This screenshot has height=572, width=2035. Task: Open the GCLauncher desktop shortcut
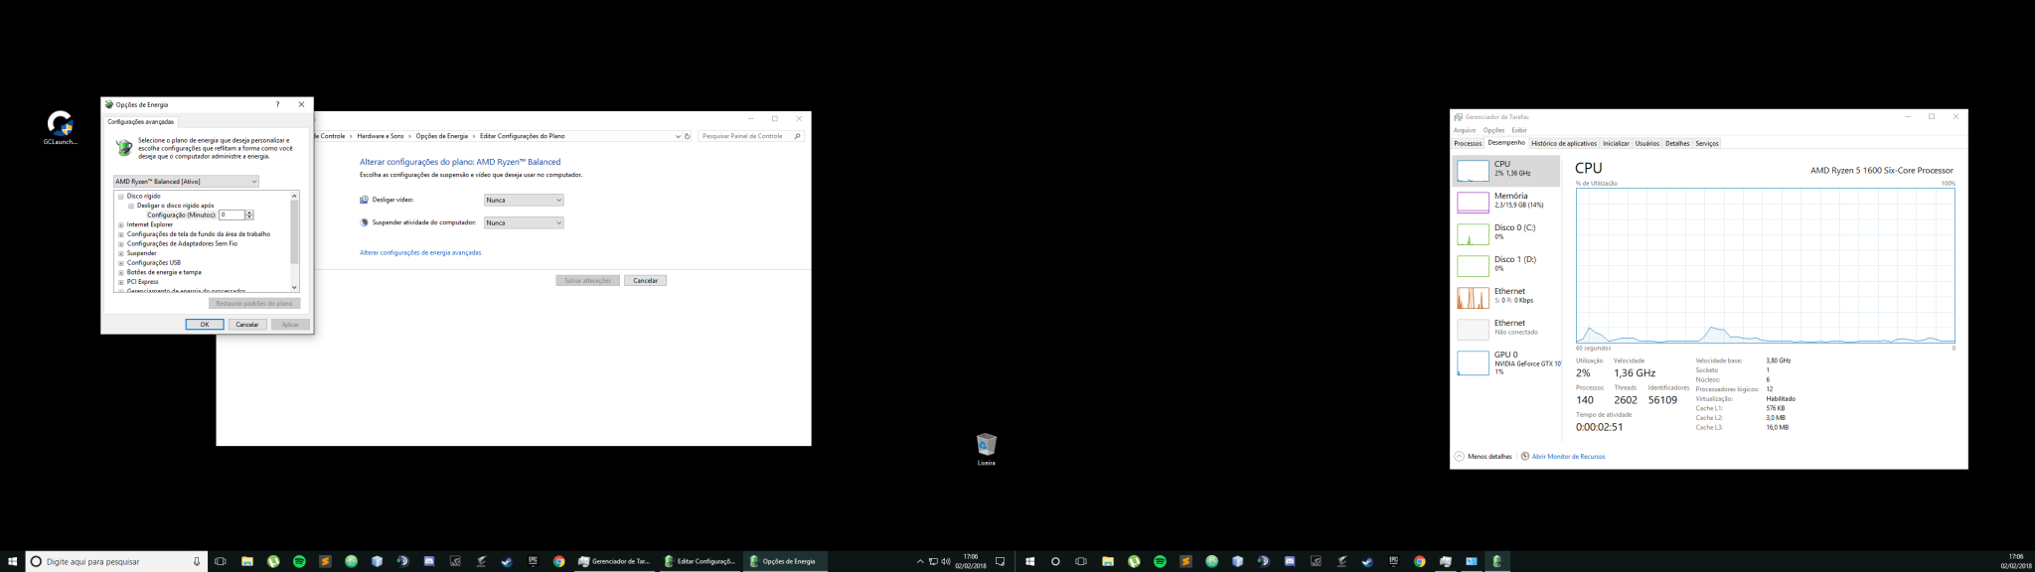[60, 127]
